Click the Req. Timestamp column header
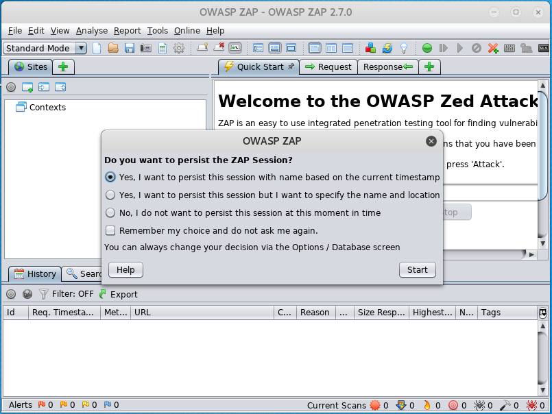The image size is (552, 414). coord(64,313)
